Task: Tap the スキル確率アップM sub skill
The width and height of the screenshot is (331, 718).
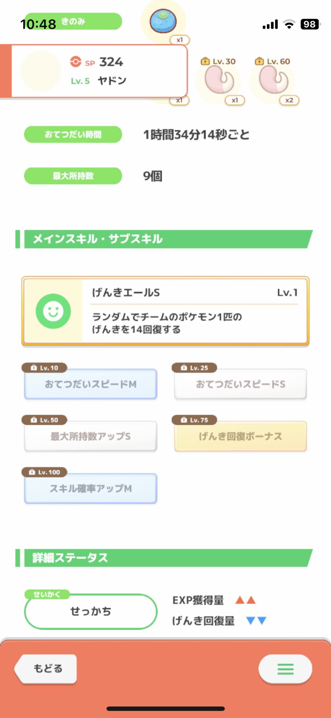Action: [x=91, y=488]
